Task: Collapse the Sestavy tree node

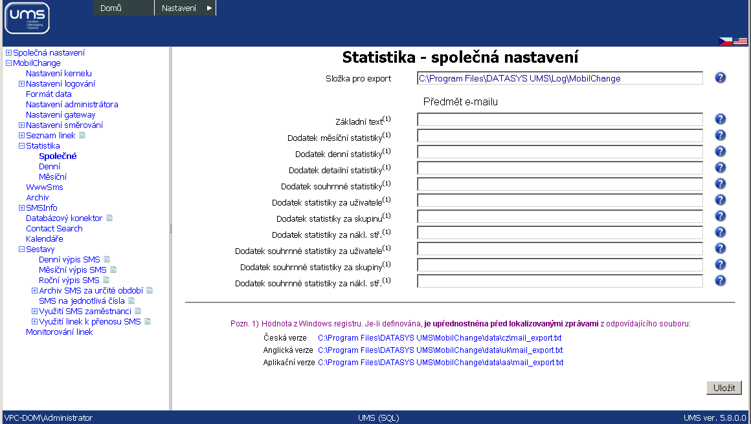Action: coord(21,249)
